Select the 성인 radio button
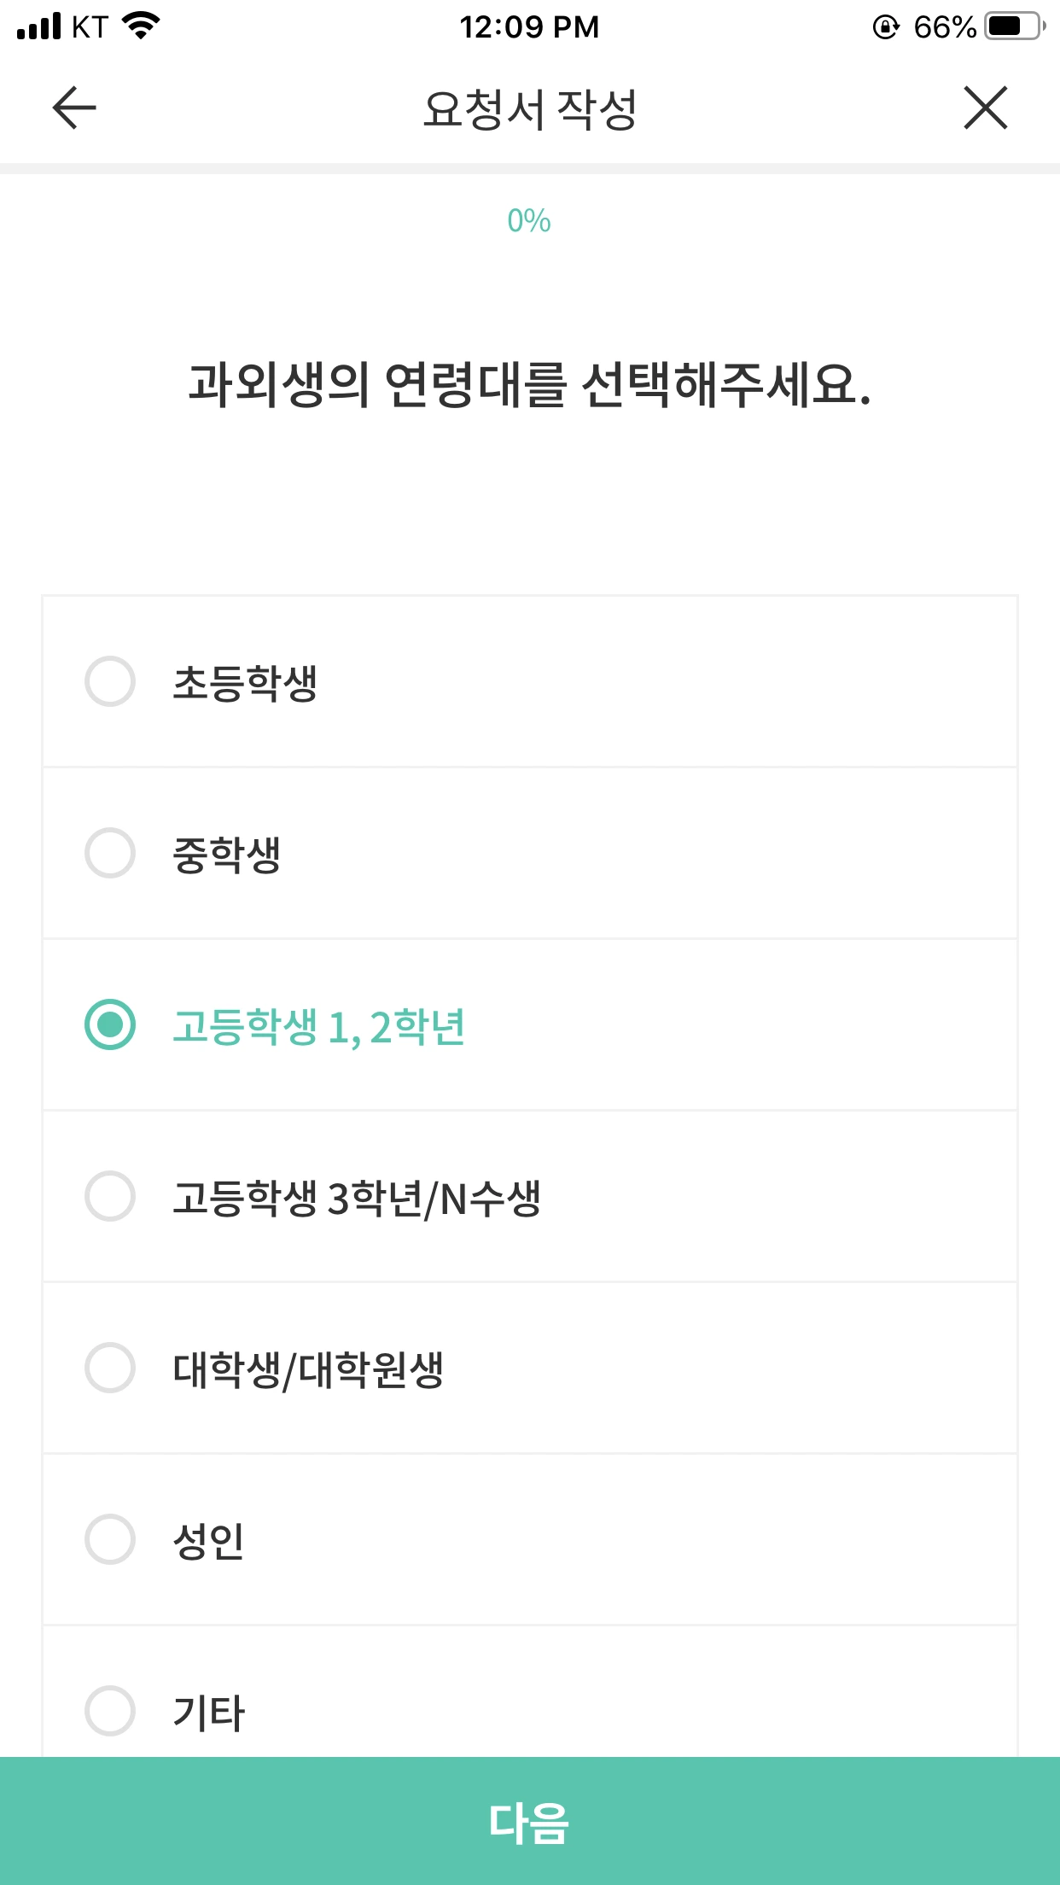1060x1885 pixels. click(x=110, y=1539)
